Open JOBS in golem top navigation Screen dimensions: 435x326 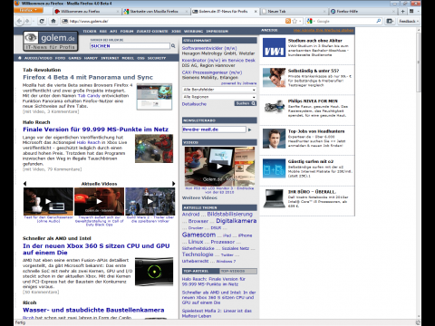[176, 31]
